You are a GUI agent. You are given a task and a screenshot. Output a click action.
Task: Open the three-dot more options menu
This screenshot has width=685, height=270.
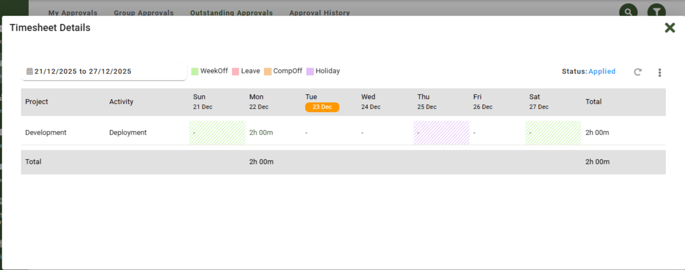coord(660,73)
